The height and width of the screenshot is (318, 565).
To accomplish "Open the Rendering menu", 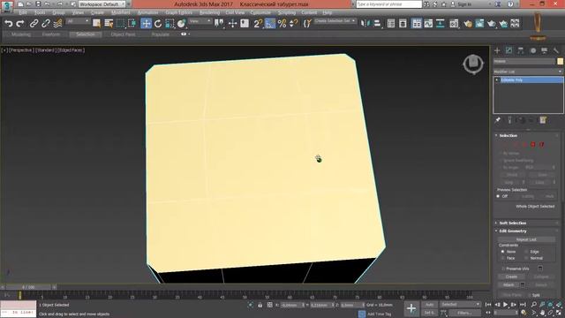I will pos(209,12).
